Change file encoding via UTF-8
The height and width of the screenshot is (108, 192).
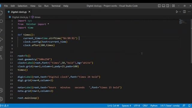(x=137, y=106)
